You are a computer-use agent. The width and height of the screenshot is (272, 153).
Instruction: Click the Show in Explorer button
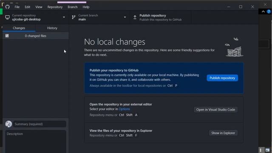pos(223,133)
